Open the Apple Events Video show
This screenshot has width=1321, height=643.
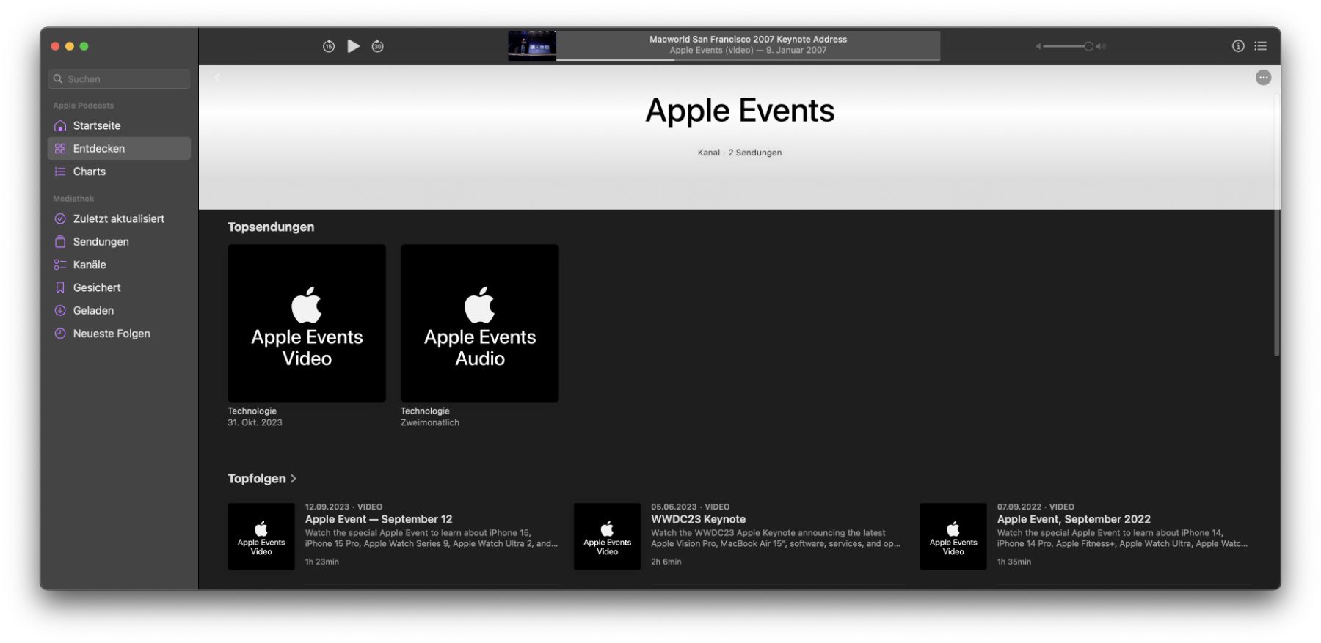pyautogui.click(x=307, y=323)
